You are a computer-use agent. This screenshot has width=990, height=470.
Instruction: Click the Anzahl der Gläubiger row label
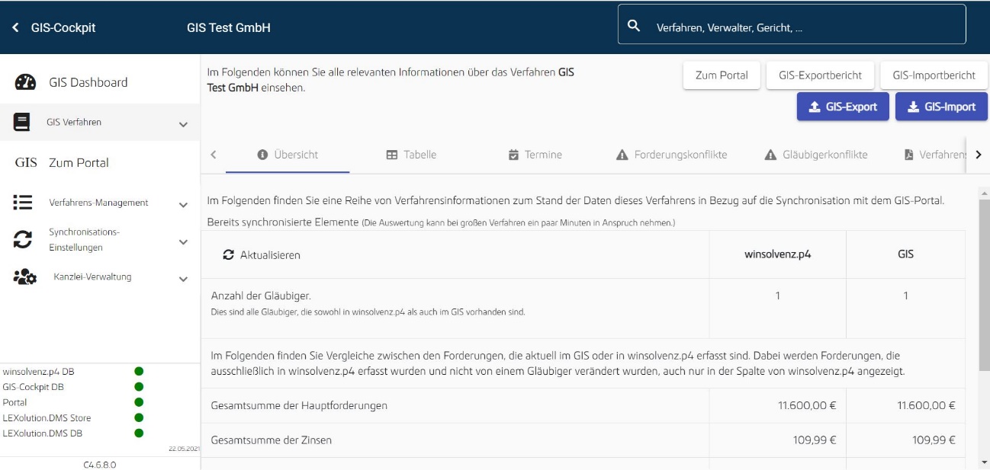point(261,296)
